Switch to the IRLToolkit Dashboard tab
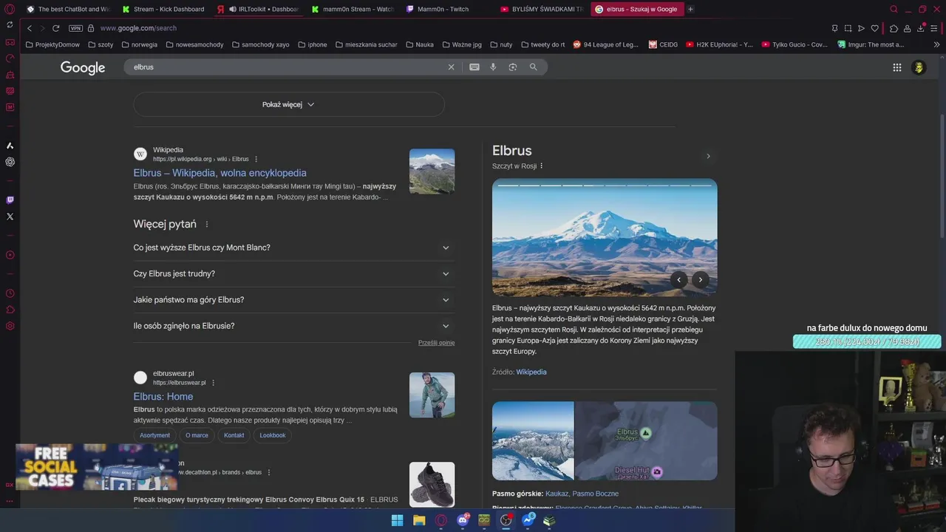This screenshot has width=946, height=532. tap(257, 9)
